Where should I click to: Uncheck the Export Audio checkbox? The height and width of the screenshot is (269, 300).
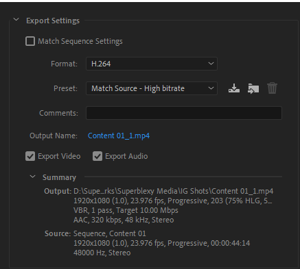coord(97,156)
